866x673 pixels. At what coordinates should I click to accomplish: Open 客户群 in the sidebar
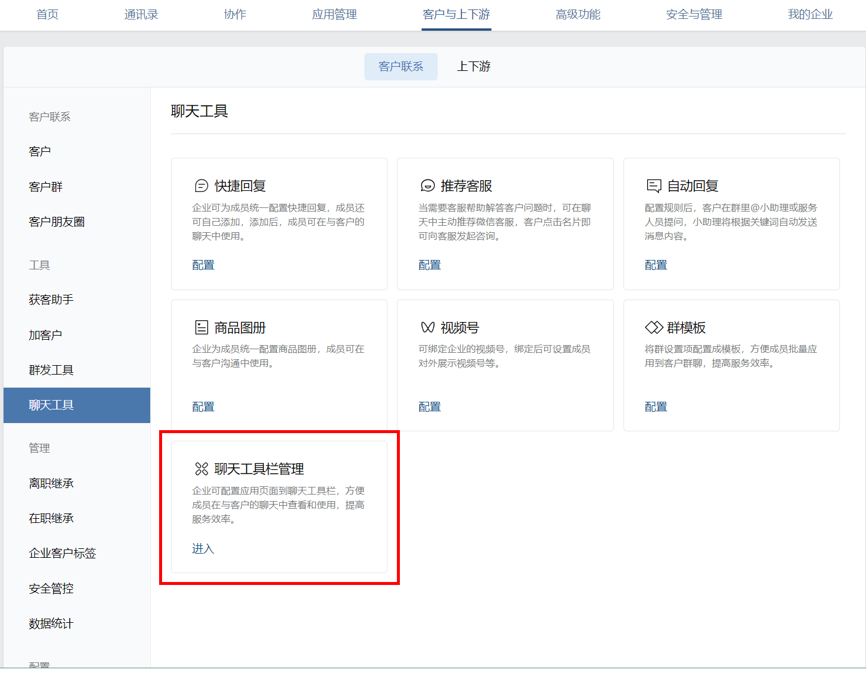click(46, 187)
